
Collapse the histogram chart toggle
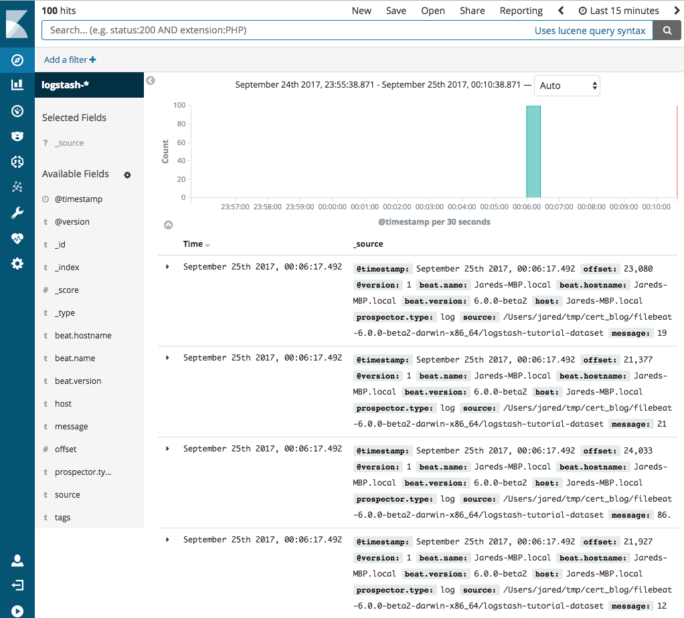169,225
